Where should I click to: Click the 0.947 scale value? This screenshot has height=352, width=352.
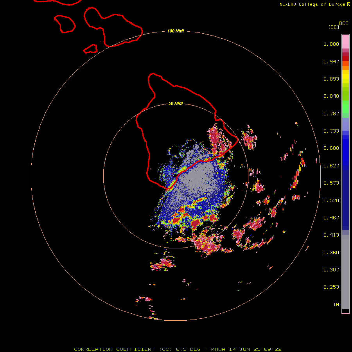(331, 61)
